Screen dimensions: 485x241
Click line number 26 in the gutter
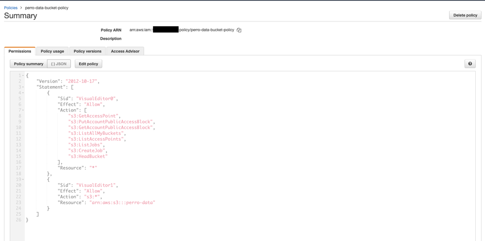[x=19, y=220]
